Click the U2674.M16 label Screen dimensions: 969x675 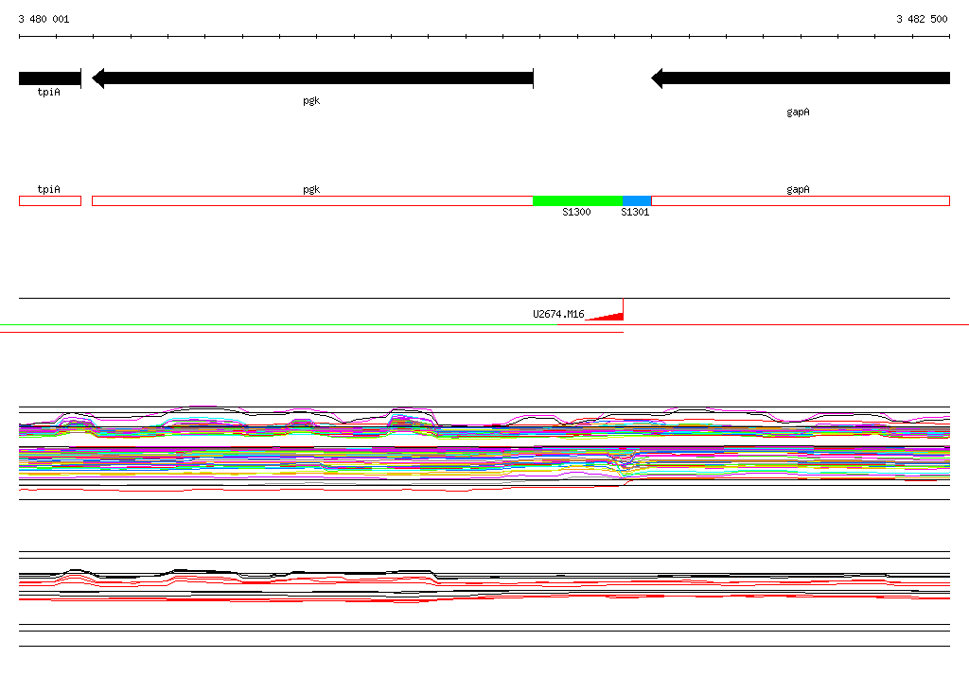point(558,315)
